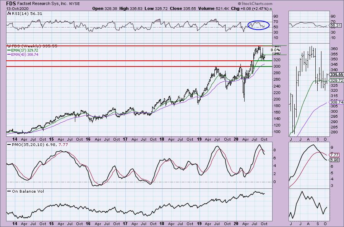This screenshot has width=344, height=227.
Task: Click the Chg +8.08 (+2.47%) value
Action: click(250, 8)
